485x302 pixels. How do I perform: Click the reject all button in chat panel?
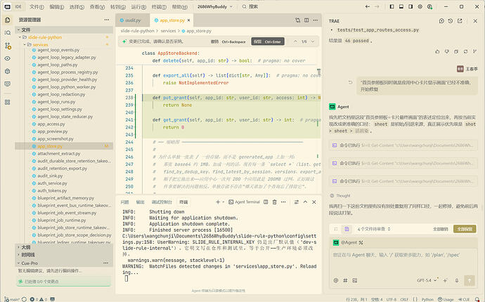440,229
